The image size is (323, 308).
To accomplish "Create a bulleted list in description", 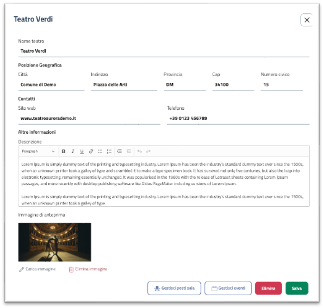I will 100,151.
